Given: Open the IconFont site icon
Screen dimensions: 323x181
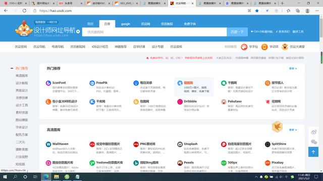Looking at the screenshot, I should [48, 83].
